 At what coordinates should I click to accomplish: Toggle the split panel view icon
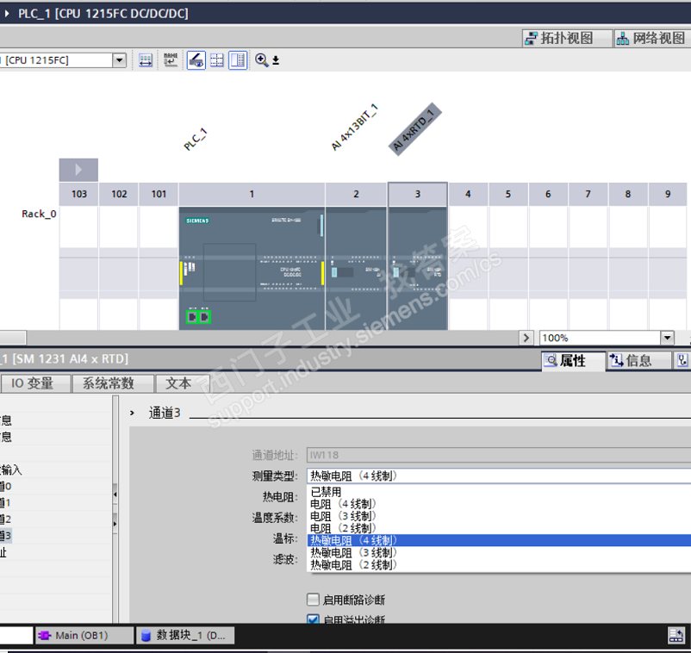[238, 60]
